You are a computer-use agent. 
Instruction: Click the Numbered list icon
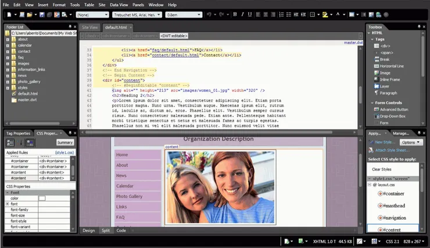281,15
